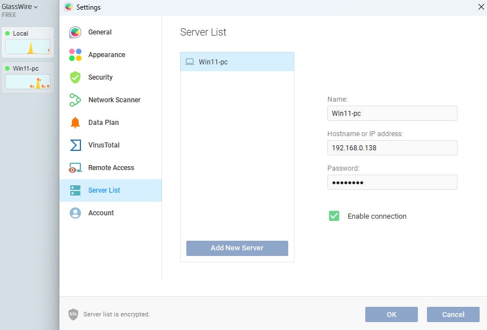This screenshot has width=487, height=330.
Task: Select the Win11-pc row in server list
Action: 237,62
